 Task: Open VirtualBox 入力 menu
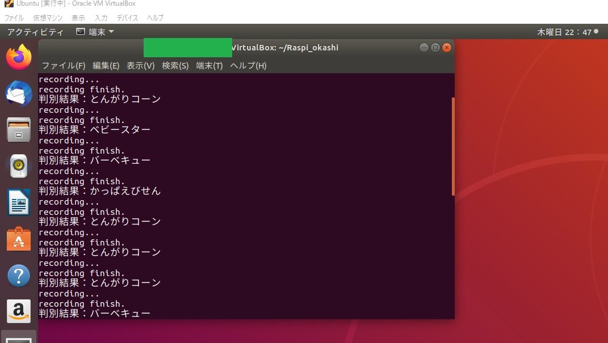[101, 18]
